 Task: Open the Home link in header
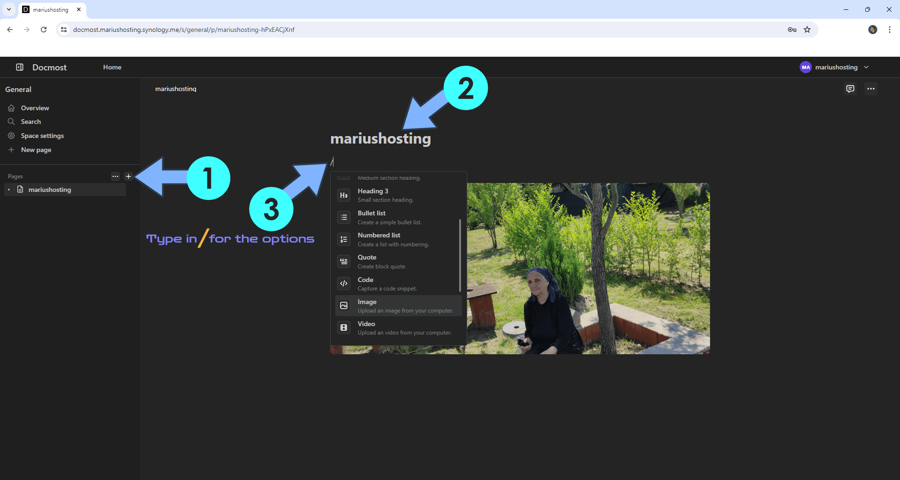tap(112, 67)
